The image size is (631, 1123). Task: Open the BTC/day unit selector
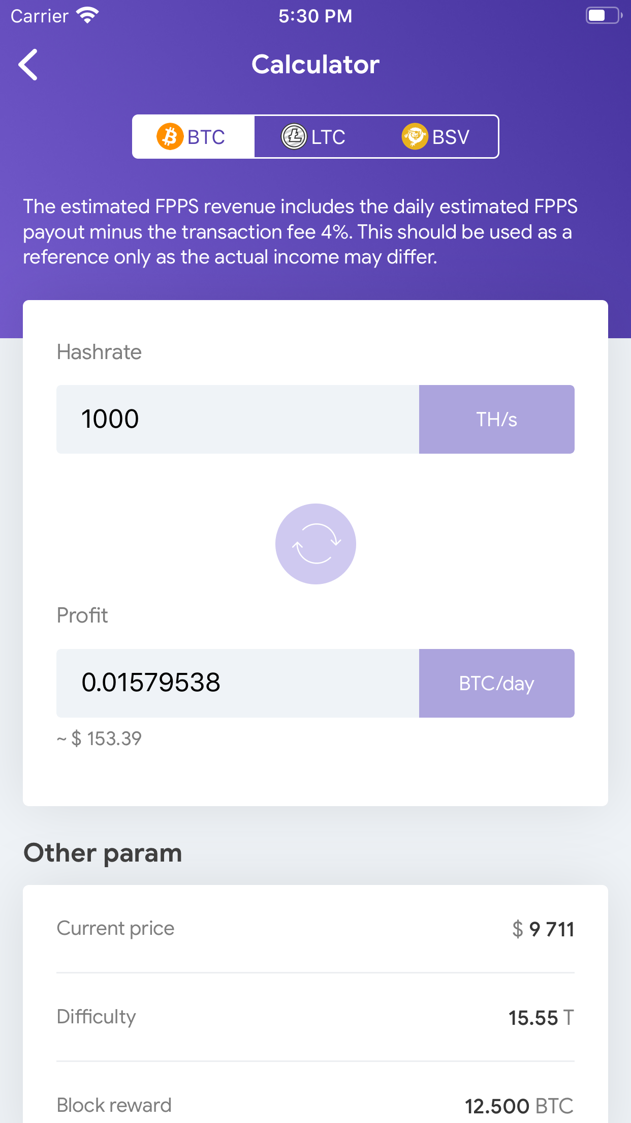coord(496,683)
